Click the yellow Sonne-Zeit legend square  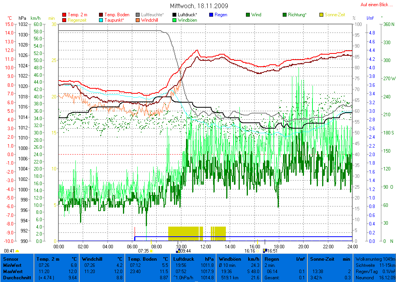tap(321, 15)
